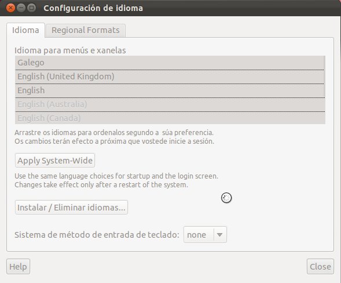Pick the plain English language entry
This screenshot has height=283, width=341.
pyautogui.click(x=170, y=90)
